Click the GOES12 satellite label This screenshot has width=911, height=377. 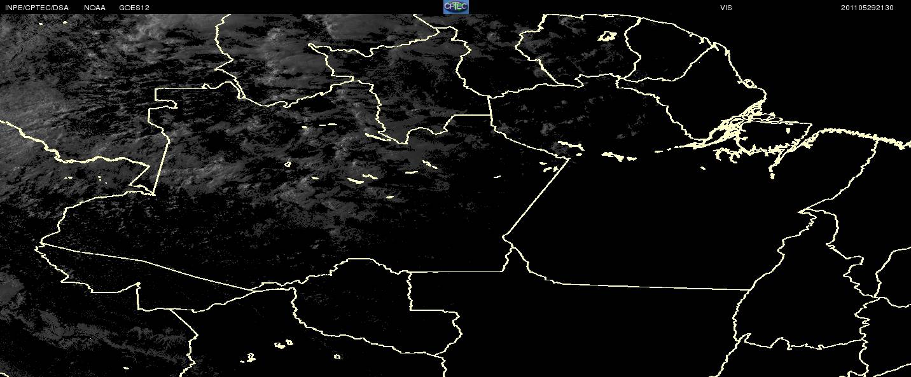click(134, 8)
